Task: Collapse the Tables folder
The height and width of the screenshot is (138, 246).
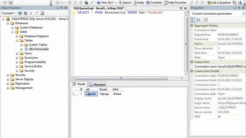Action: [x=17, y=41]
